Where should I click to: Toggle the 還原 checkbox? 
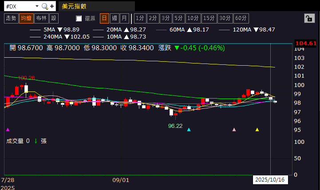(x=79, y=19)
